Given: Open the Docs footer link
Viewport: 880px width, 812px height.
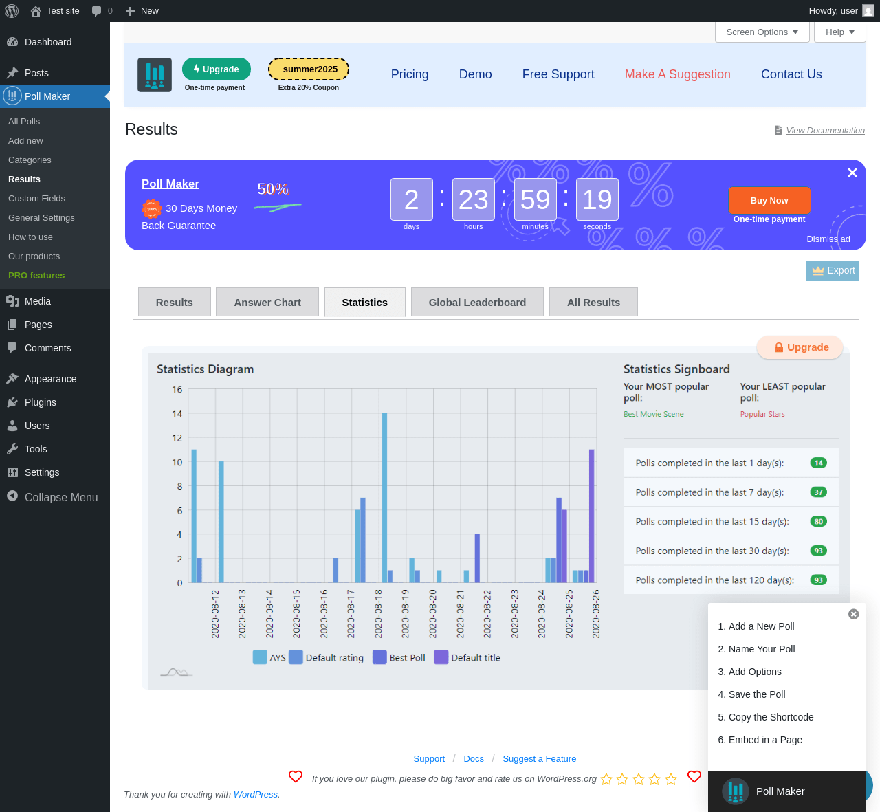Looking at the screenshot, I should click(474, 758).
